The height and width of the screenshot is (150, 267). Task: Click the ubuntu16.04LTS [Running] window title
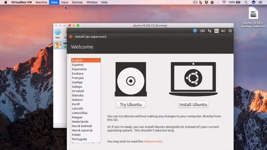click(150, 25)
